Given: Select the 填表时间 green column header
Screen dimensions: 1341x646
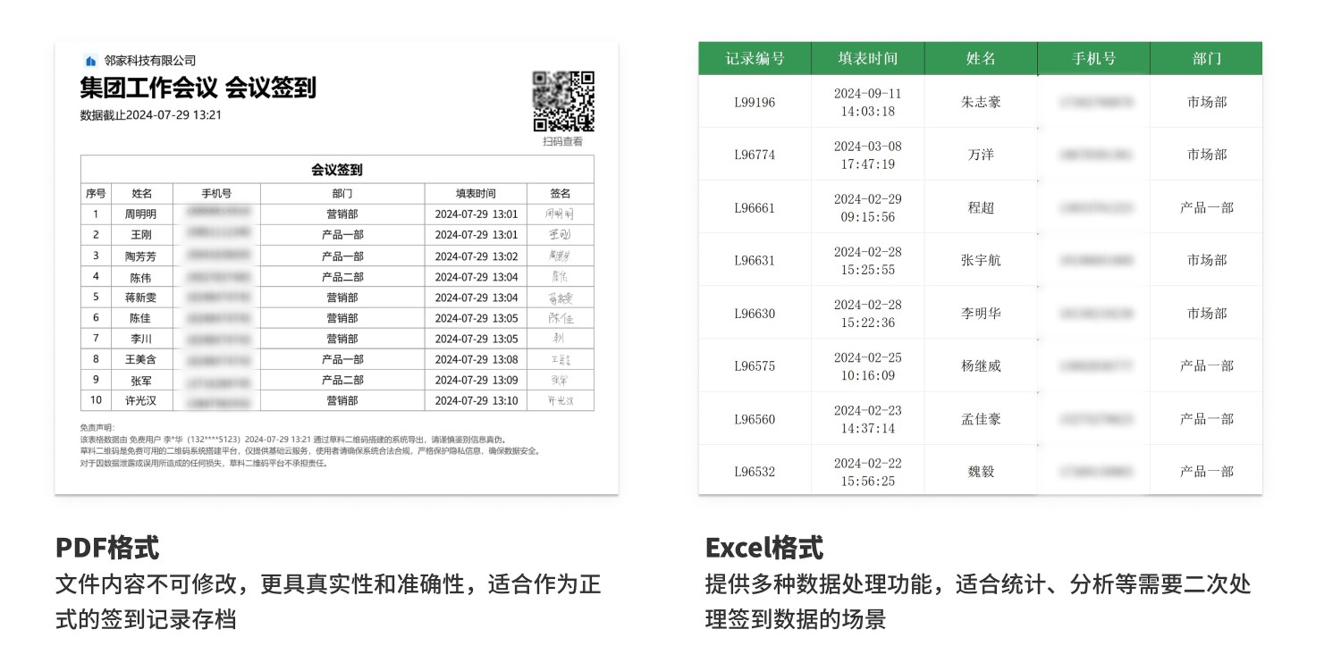Looking at the screenshot, I should tap(867, 58).
